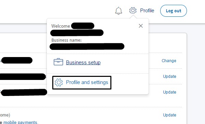Click the blacked-out name next to Welcome
Screen dimensions: 205x124
point(83,26)
